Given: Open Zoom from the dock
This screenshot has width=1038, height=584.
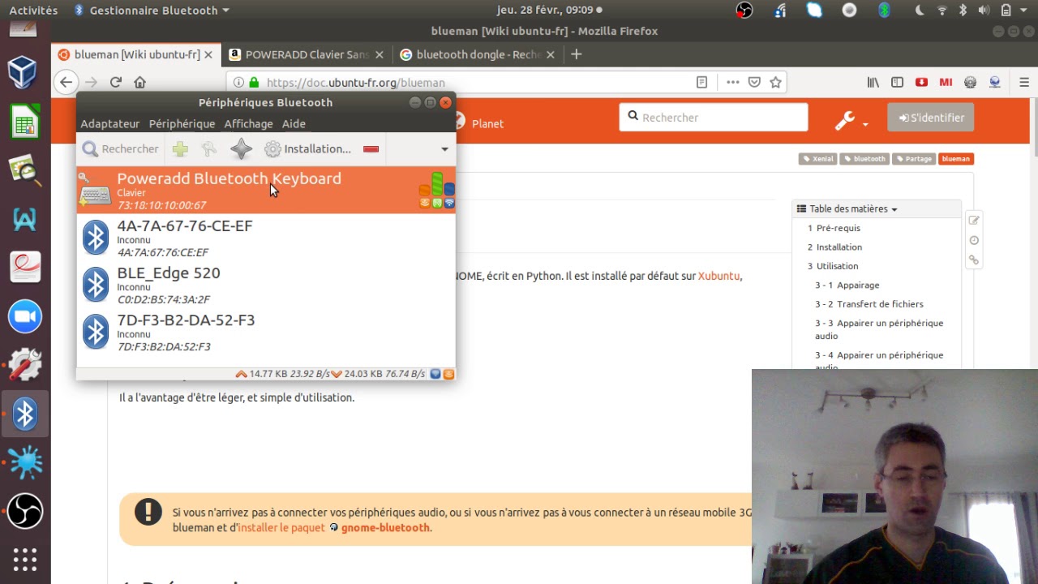Looking at the screenshot, I should 24,316.
